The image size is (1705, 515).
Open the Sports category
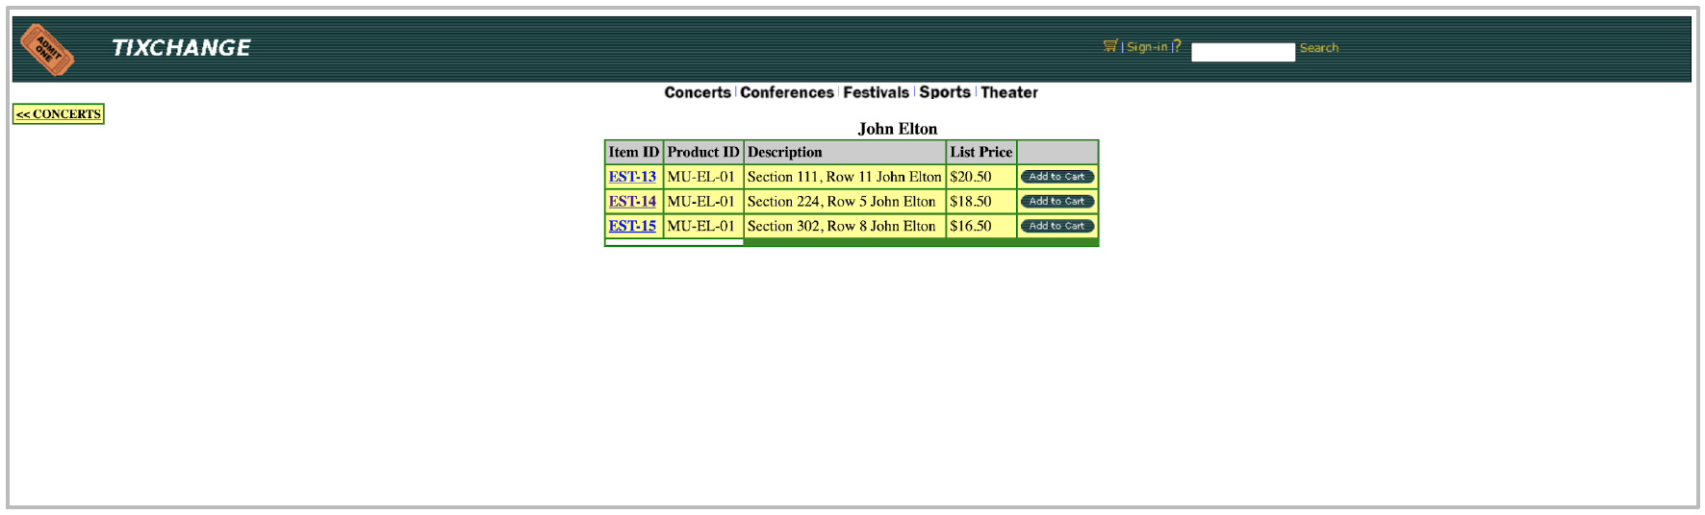coord(945,92)
